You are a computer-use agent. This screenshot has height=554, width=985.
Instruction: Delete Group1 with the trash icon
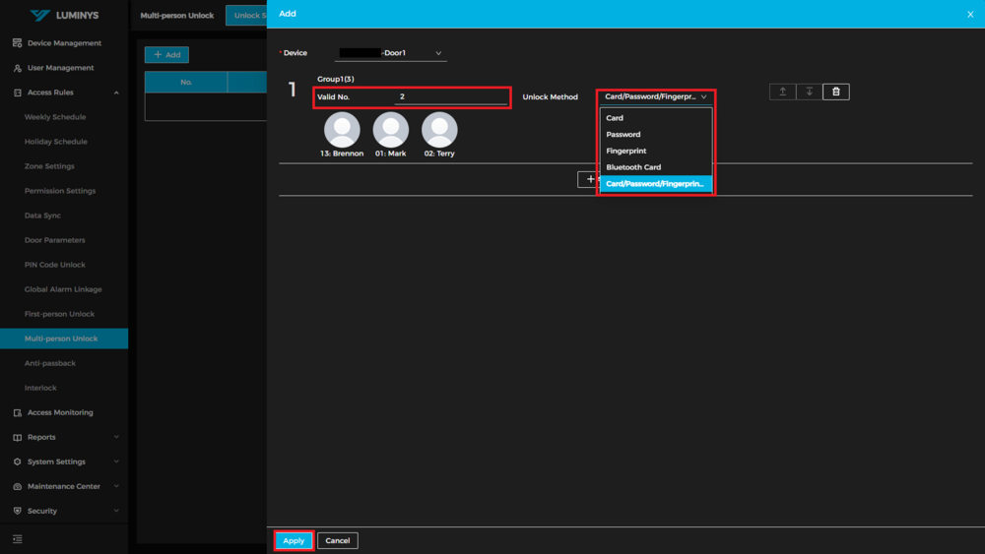[836, 92]
